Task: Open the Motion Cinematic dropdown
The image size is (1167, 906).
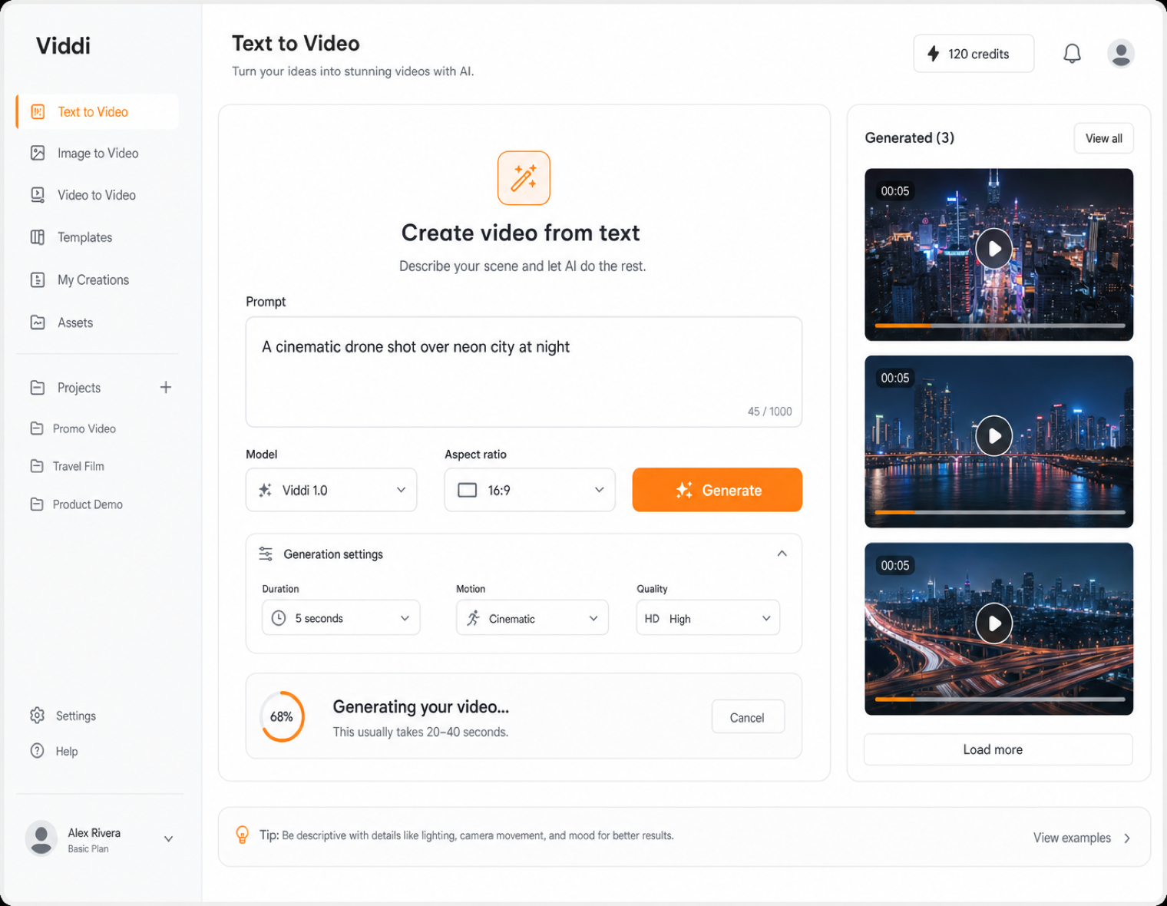Action: tap(532, 618)
